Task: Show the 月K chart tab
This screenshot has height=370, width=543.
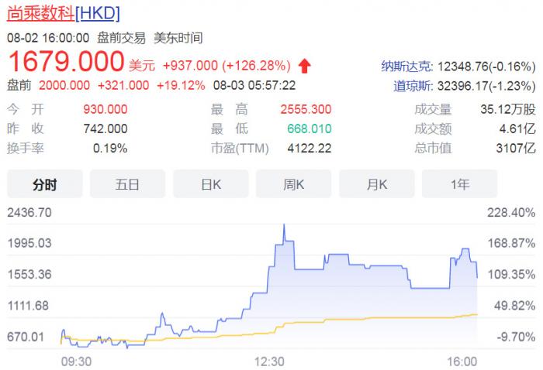Action: [x=377, y=184]
